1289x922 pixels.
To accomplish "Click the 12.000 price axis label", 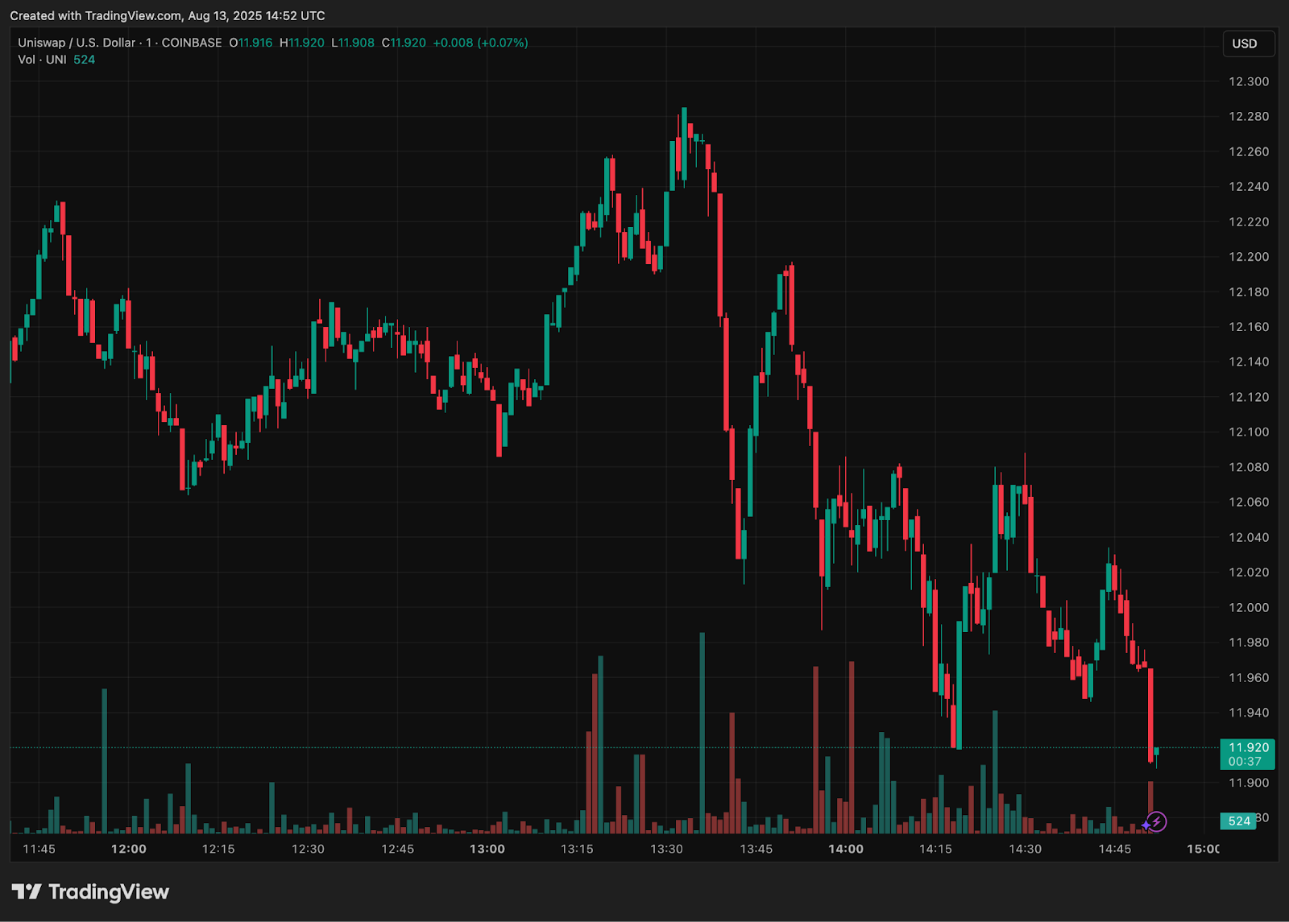I will pyautogui.click(x=1249, y=607).
